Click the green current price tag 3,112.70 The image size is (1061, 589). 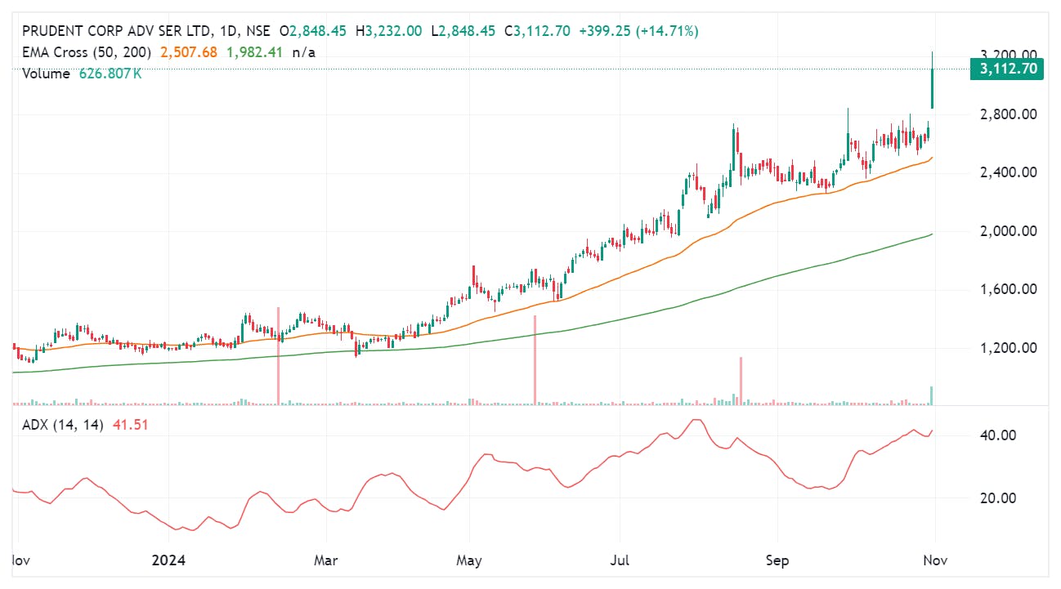(1006, 69)
